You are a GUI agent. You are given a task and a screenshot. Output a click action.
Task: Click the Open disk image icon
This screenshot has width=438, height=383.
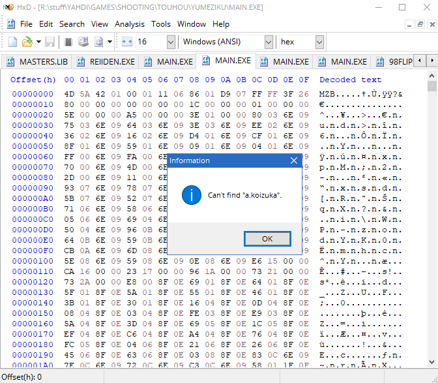(x=98, y=42)
